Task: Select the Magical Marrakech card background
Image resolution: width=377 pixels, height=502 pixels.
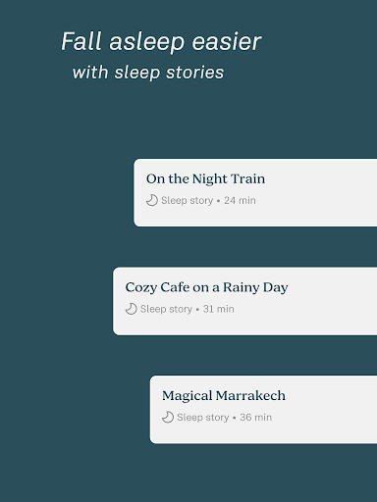Action: pyautogui.click(x=263, y=410)
